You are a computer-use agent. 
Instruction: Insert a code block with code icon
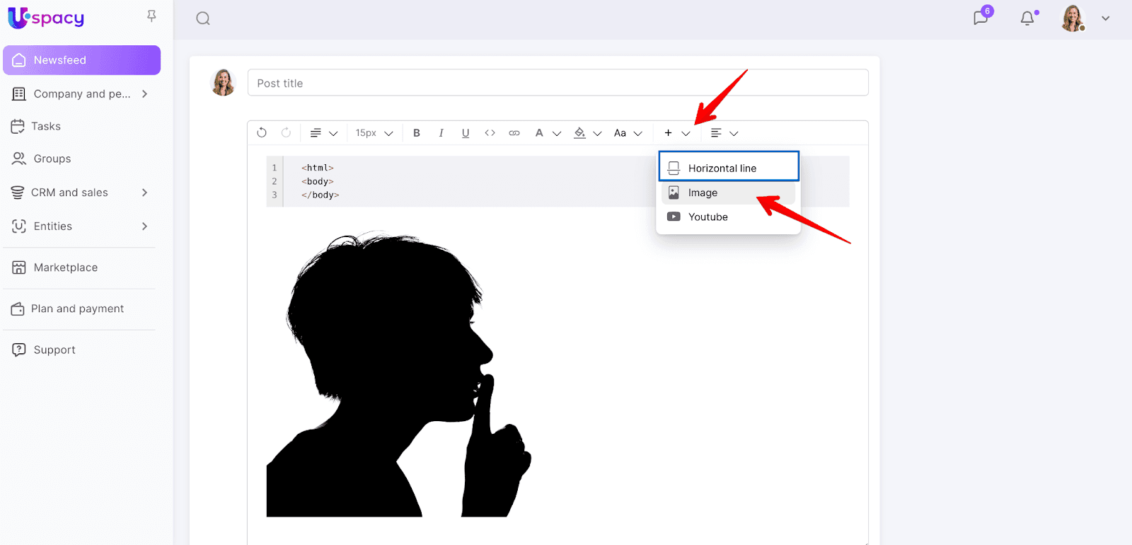pos(490,133)
